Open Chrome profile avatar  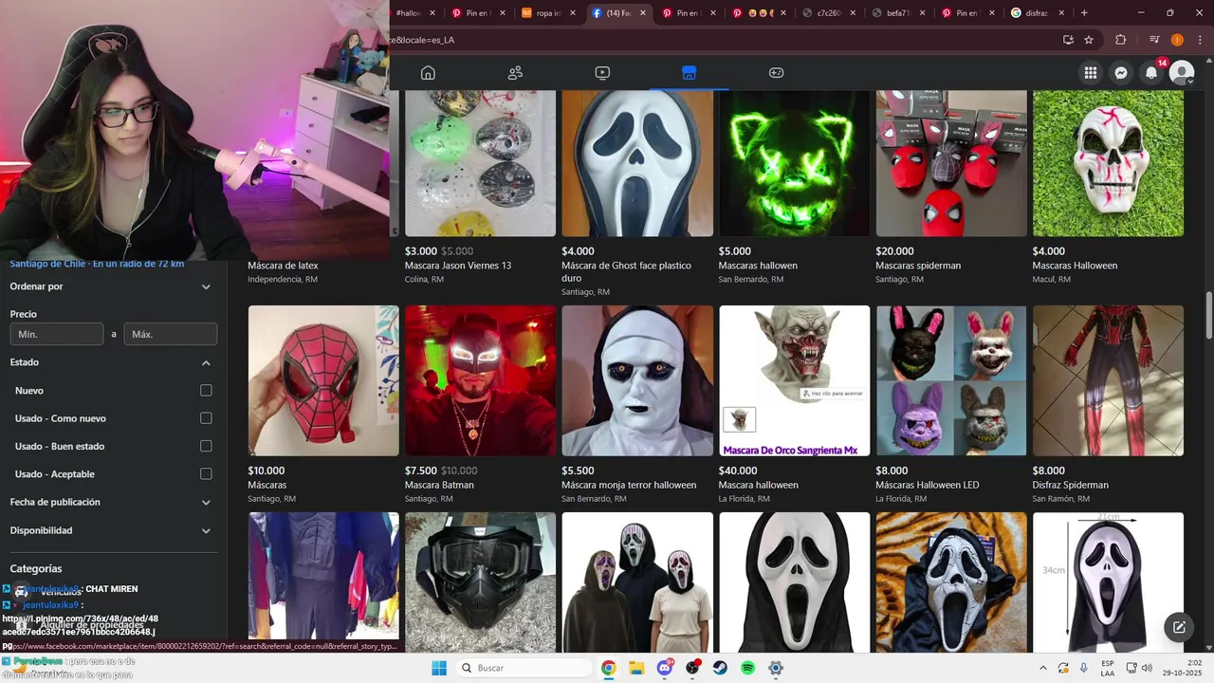[1177, 40]
